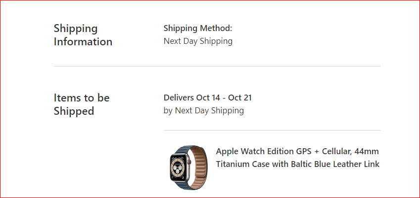
Task: Click Next Day Shipping under Shipping Method
Action: coord(198,41)
